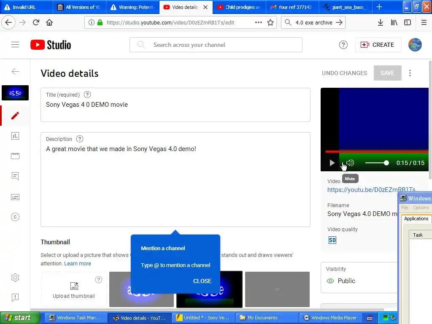
Task: Open Options menu in Task Manager window
Action: tap(421, 208)
